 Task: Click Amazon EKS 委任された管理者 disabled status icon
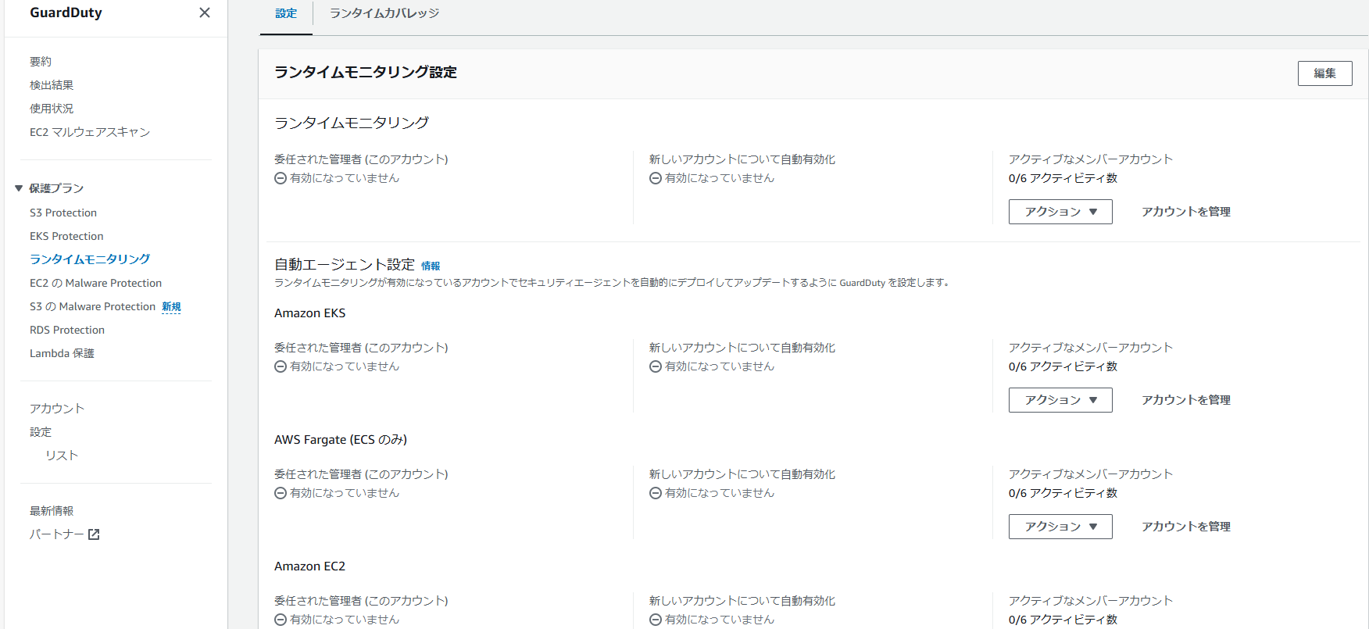tap(281, 366)
